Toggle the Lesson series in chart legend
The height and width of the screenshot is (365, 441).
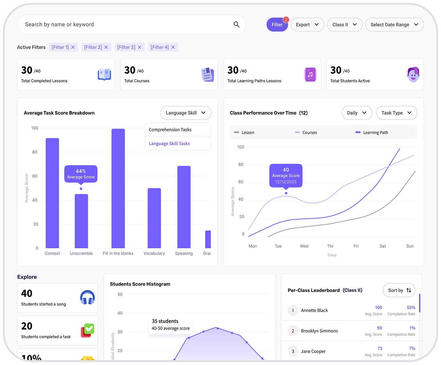coord(244,133)
